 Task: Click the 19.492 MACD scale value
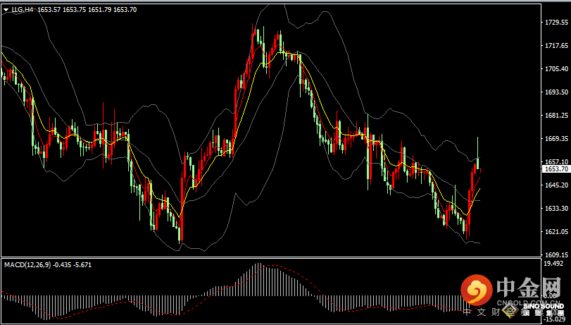point(553,263)
